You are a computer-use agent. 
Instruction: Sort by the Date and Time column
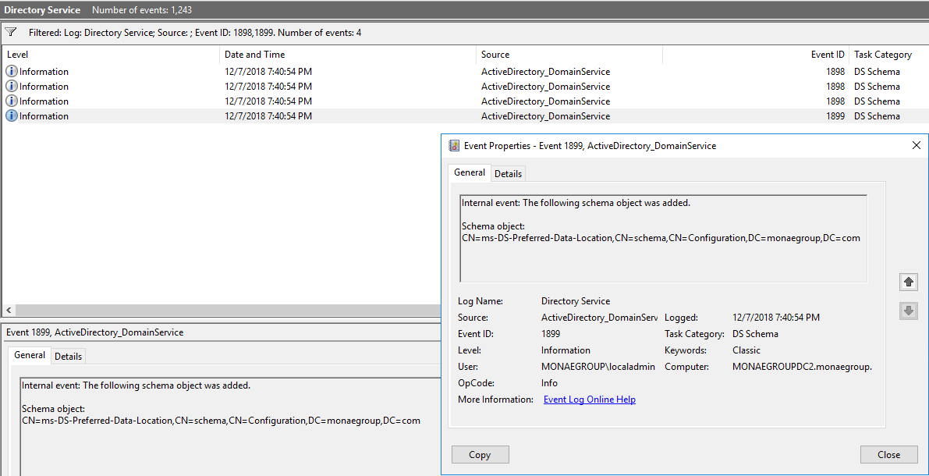coord(254,55)
